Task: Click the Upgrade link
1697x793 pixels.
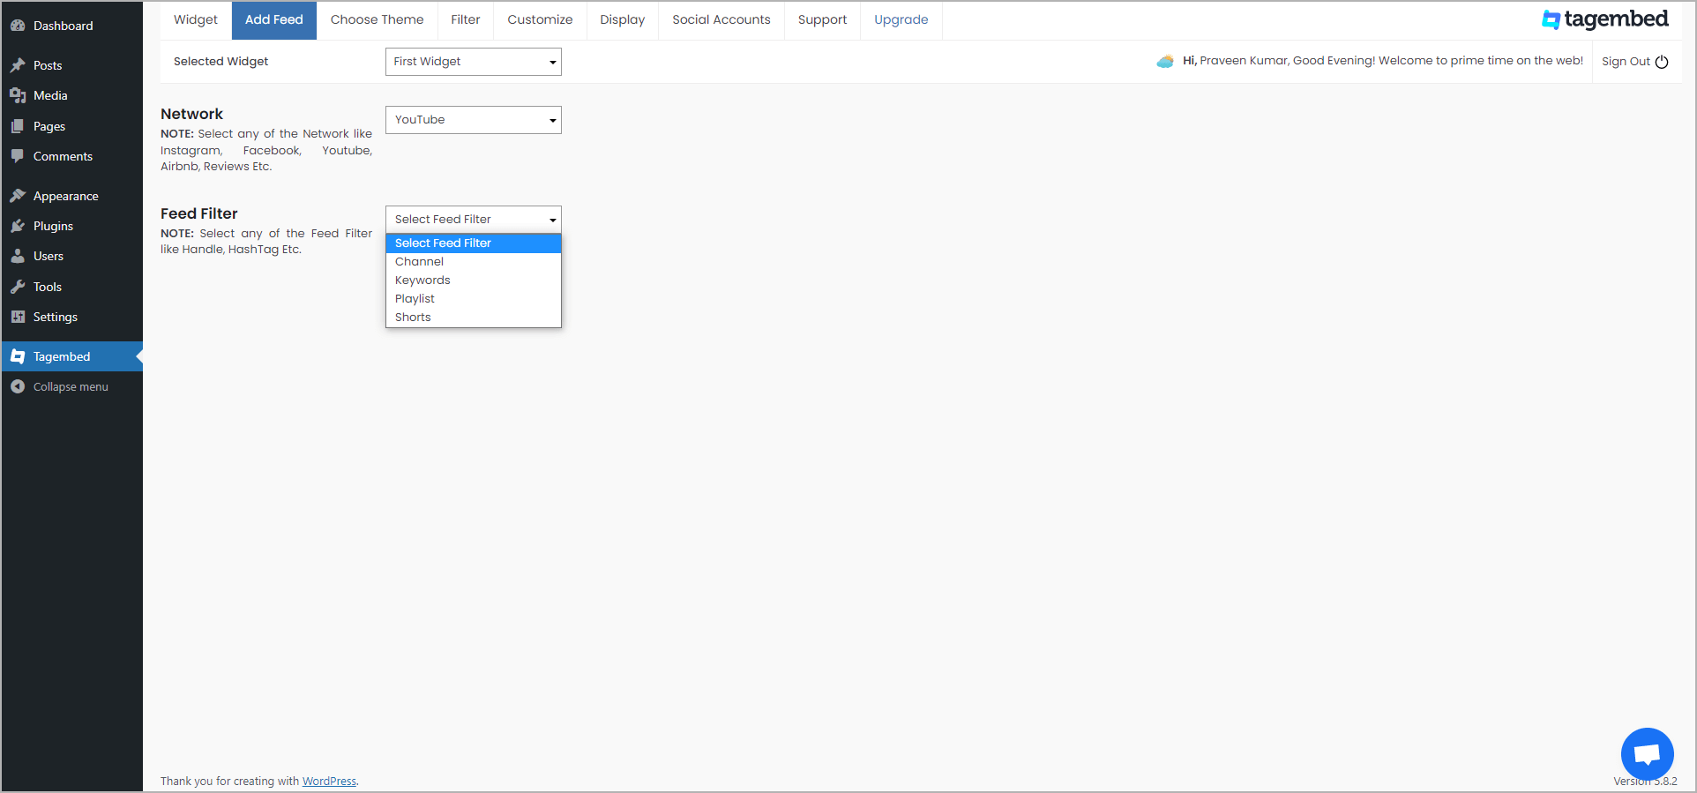Action: point(901,20)
